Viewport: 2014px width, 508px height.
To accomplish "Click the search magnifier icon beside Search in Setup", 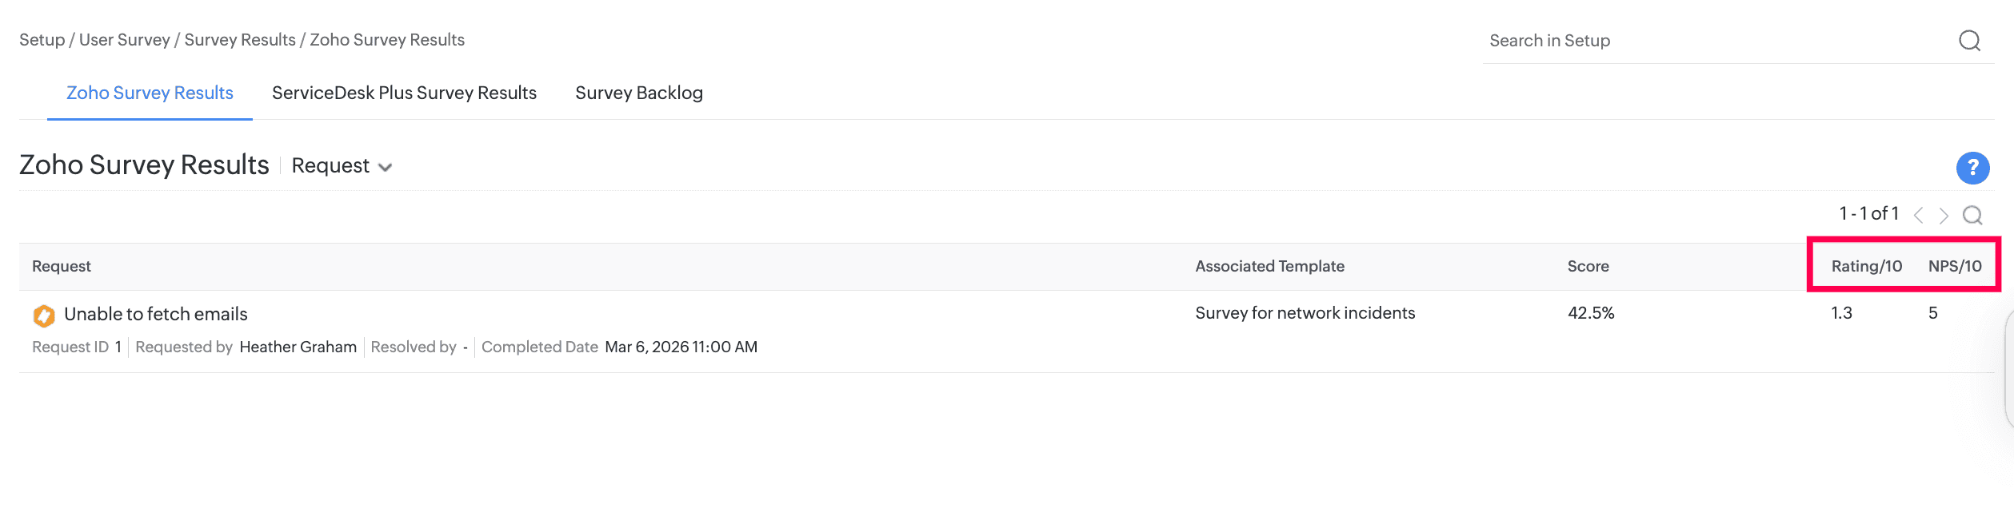I will click(x=1969, y=41).
